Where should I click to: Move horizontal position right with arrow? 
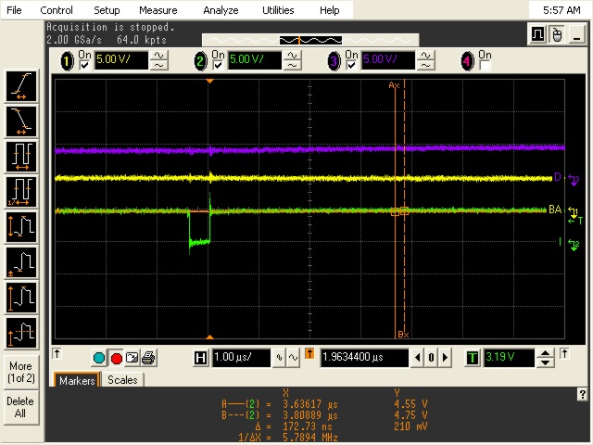(445, 357)
